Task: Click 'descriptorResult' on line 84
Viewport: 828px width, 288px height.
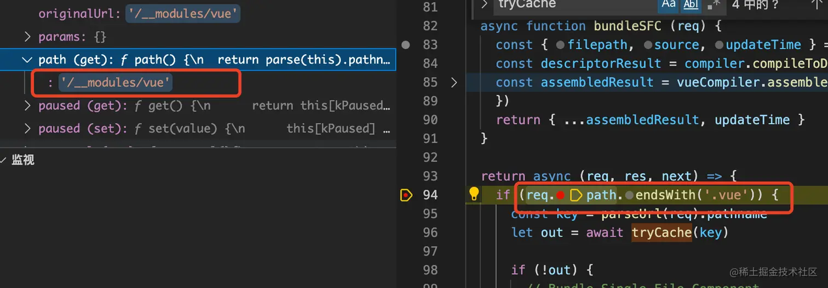Action: pos(601,63)
